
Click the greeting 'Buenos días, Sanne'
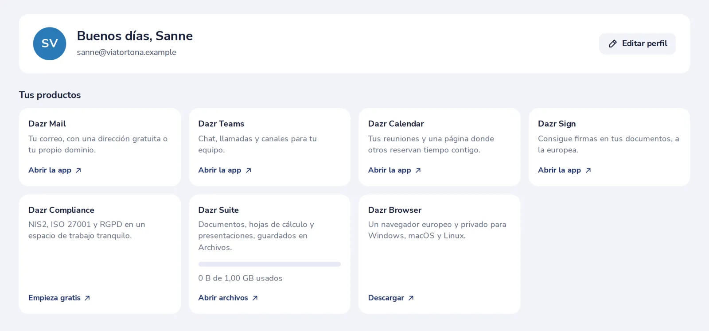point(135,36)
